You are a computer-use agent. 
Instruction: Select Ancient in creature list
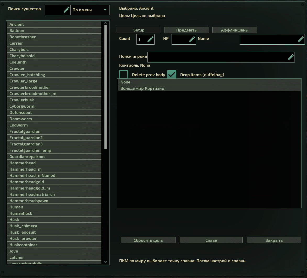click(54, 24)
